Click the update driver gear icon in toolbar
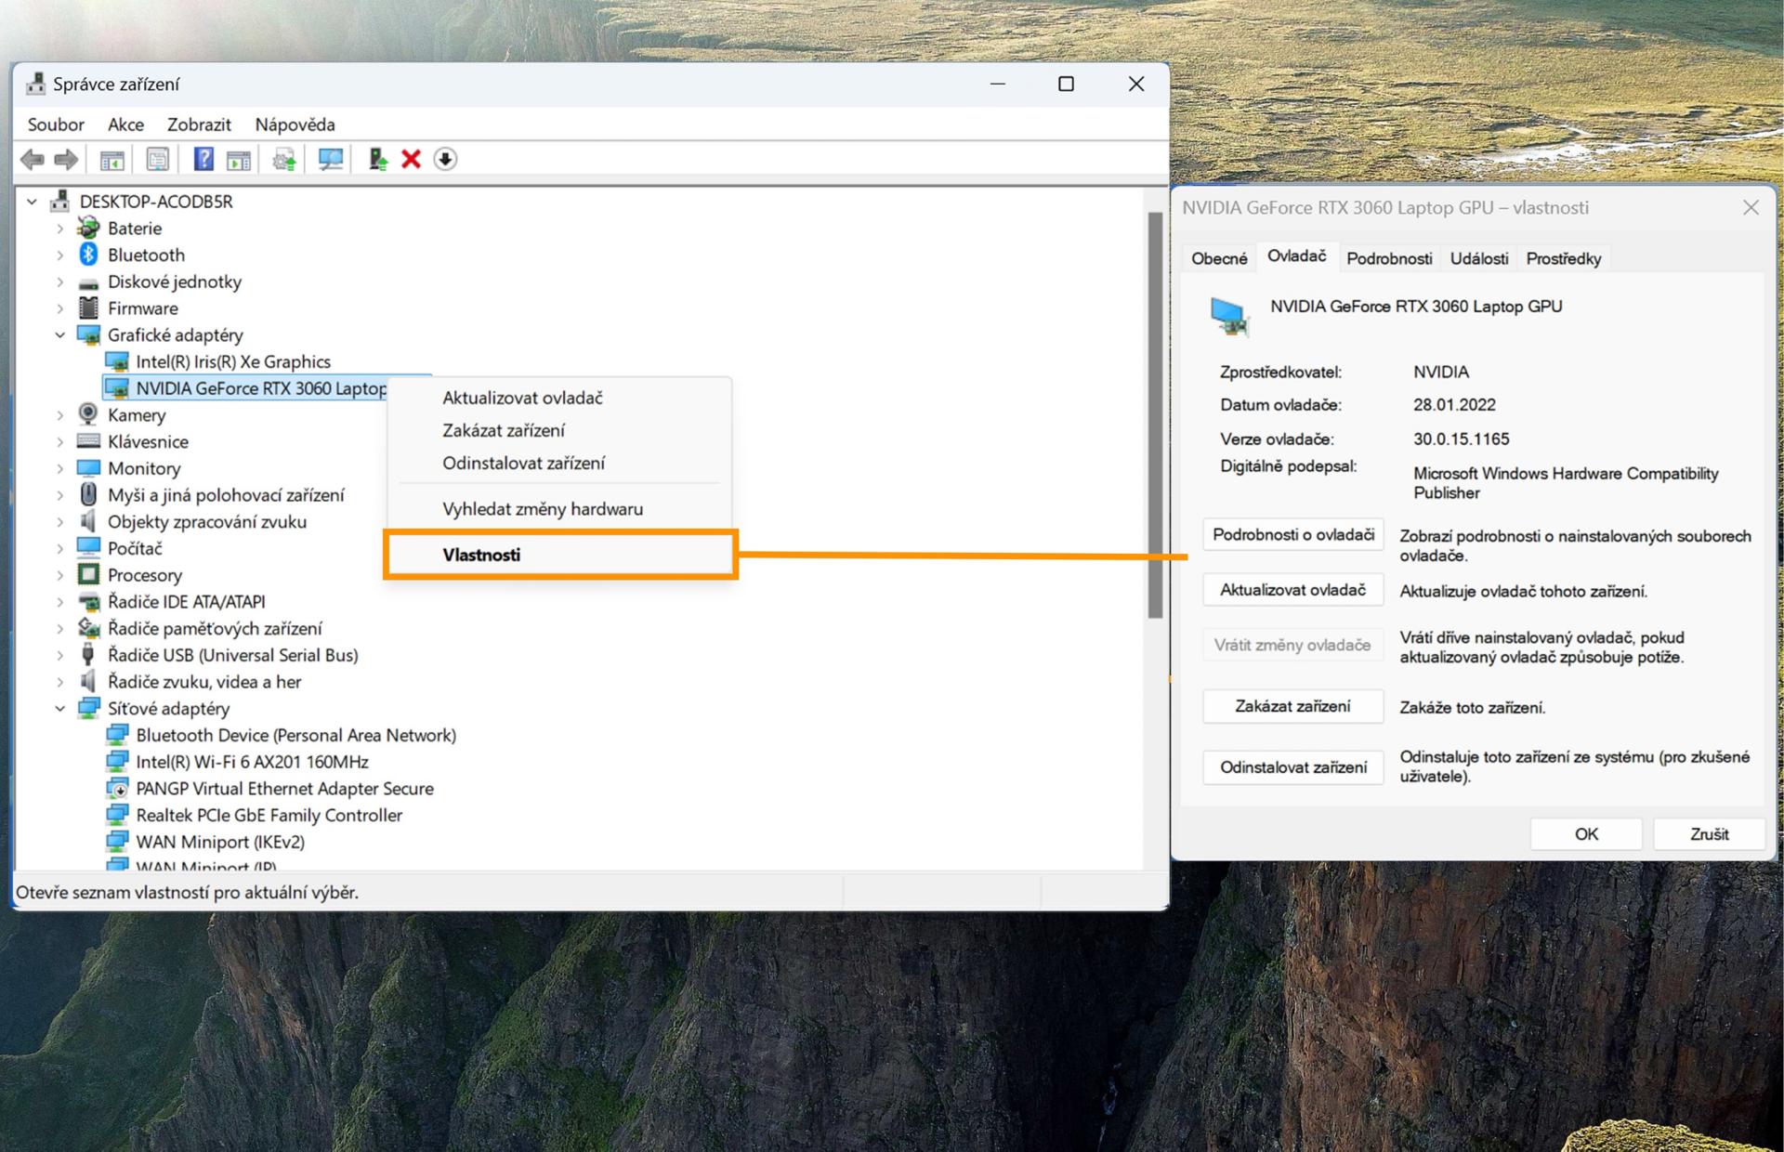This screenshot has height=1152, width=1784. 283,160
